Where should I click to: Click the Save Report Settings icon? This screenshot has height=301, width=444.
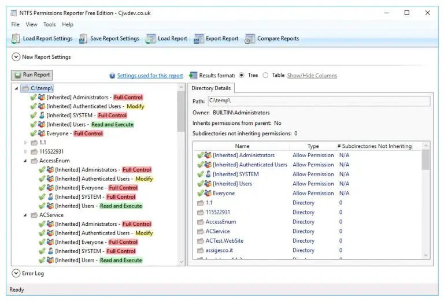(83, 39)
